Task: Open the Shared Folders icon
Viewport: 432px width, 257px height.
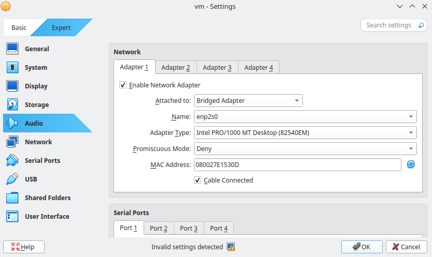Action: pyautogui.click(x=12, y=198)
